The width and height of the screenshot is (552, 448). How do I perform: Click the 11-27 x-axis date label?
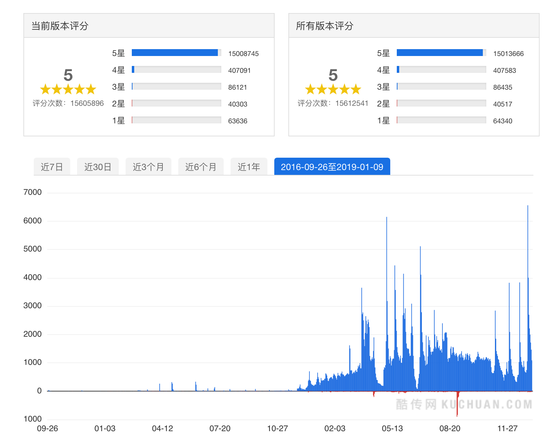(x=507, y=428)
